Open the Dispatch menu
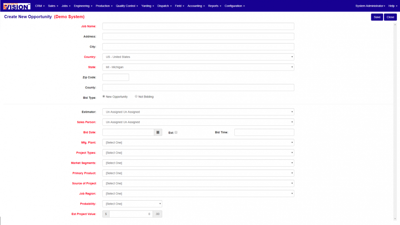The image size is (400, 225). point(164,6)
